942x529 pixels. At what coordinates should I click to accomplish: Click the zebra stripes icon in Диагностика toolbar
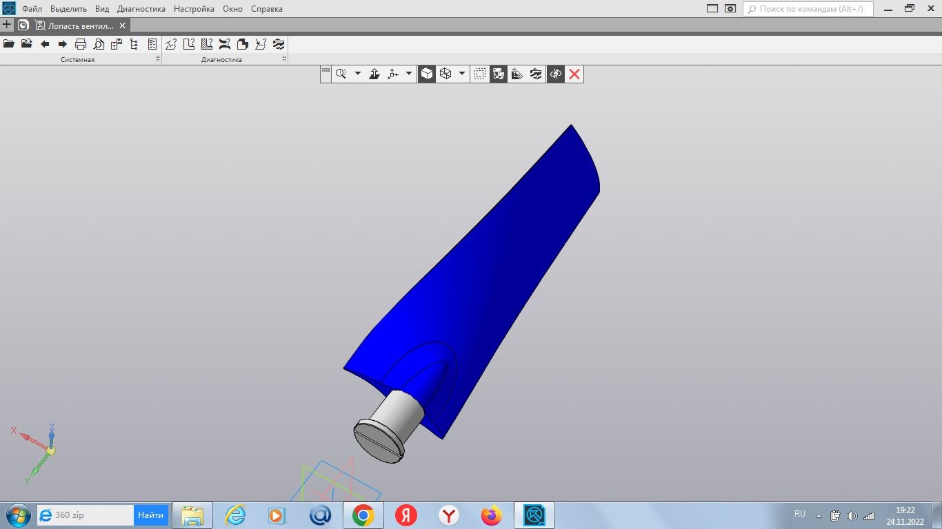point(279,44)
